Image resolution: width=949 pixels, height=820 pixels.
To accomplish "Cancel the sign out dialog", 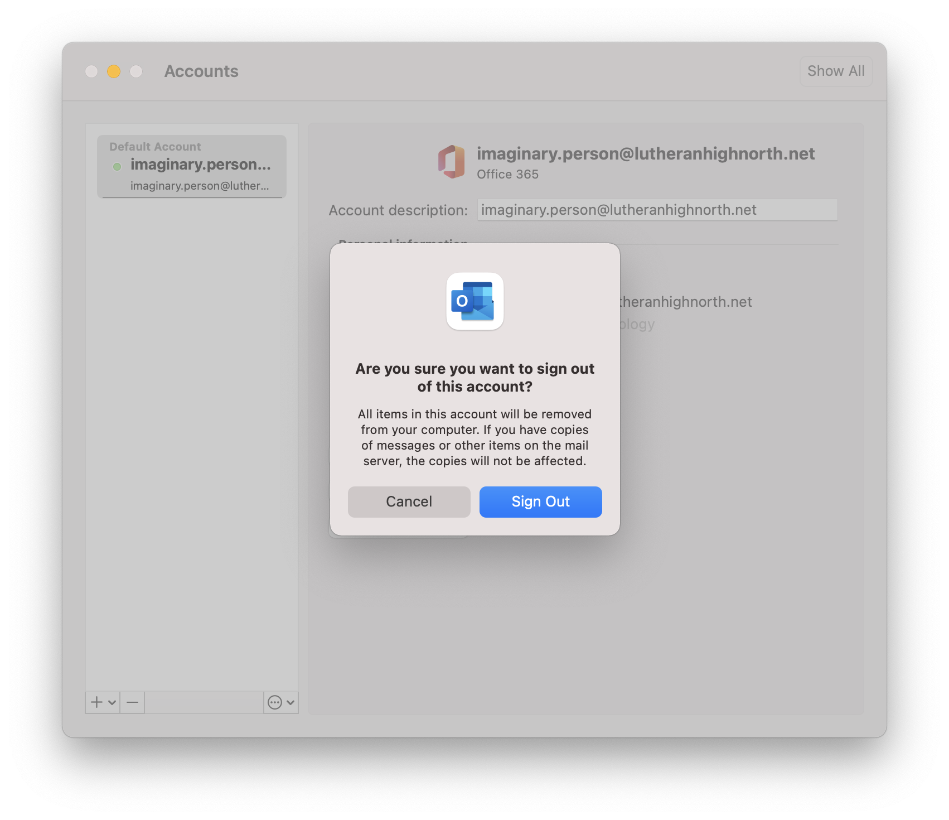I will 409,501.
